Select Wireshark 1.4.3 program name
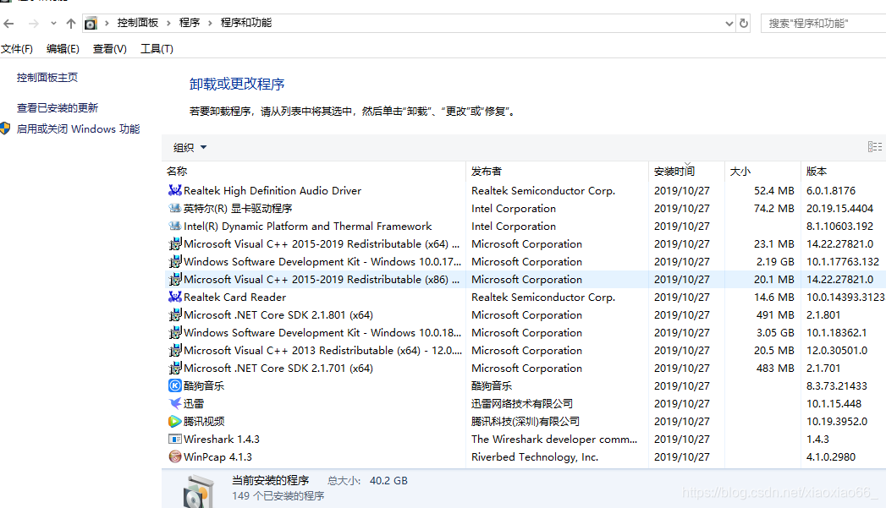 [x=222, y=440]
